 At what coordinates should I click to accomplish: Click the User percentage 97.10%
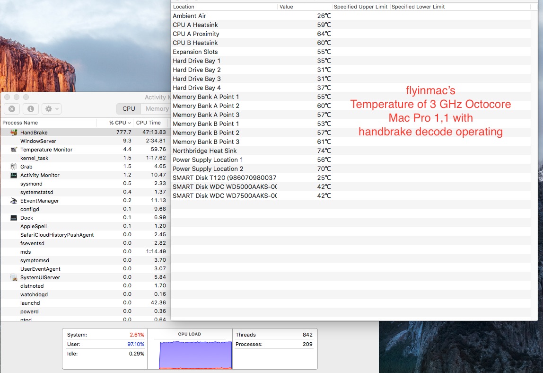(136, 344)
